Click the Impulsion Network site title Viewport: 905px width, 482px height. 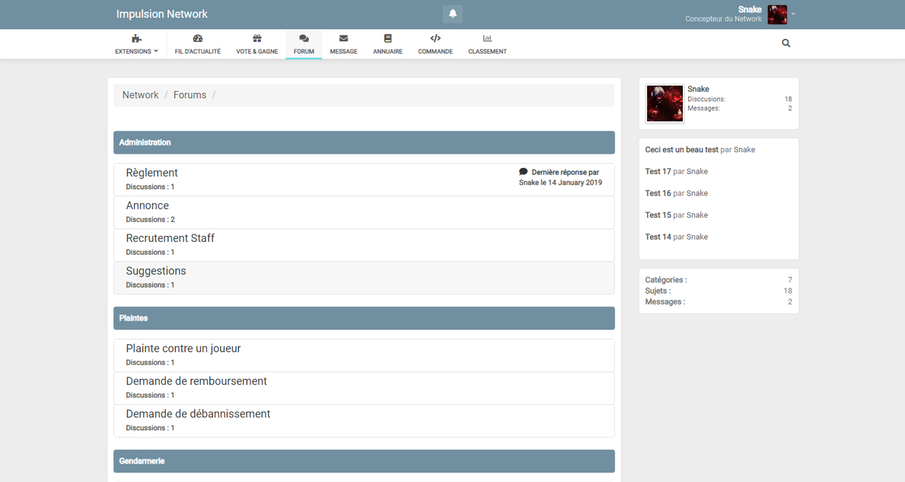coord(162,14)
